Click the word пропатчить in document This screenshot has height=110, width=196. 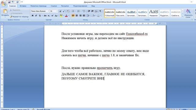[105, 68]
